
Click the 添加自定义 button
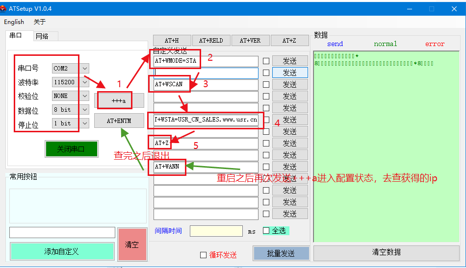point(62,252)
